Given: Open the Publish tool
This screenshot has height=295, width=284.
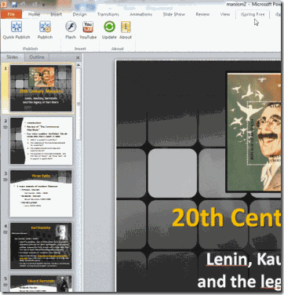Looking at the screenshot, I should tap(45, 27).
